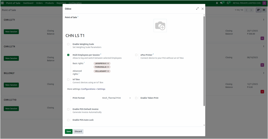Image resolution: width=268 pixels, height=139 pixels.
Task: Click red A avatar on BILLONLY card
Action: coord(262,92)
